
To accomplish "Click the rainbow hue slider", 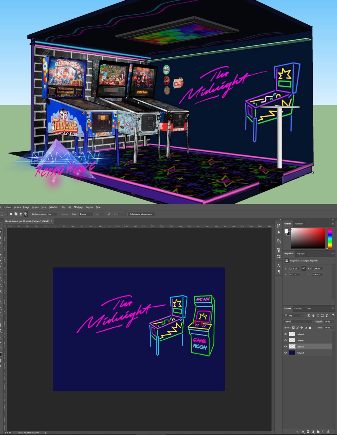I will pos(330,238).
